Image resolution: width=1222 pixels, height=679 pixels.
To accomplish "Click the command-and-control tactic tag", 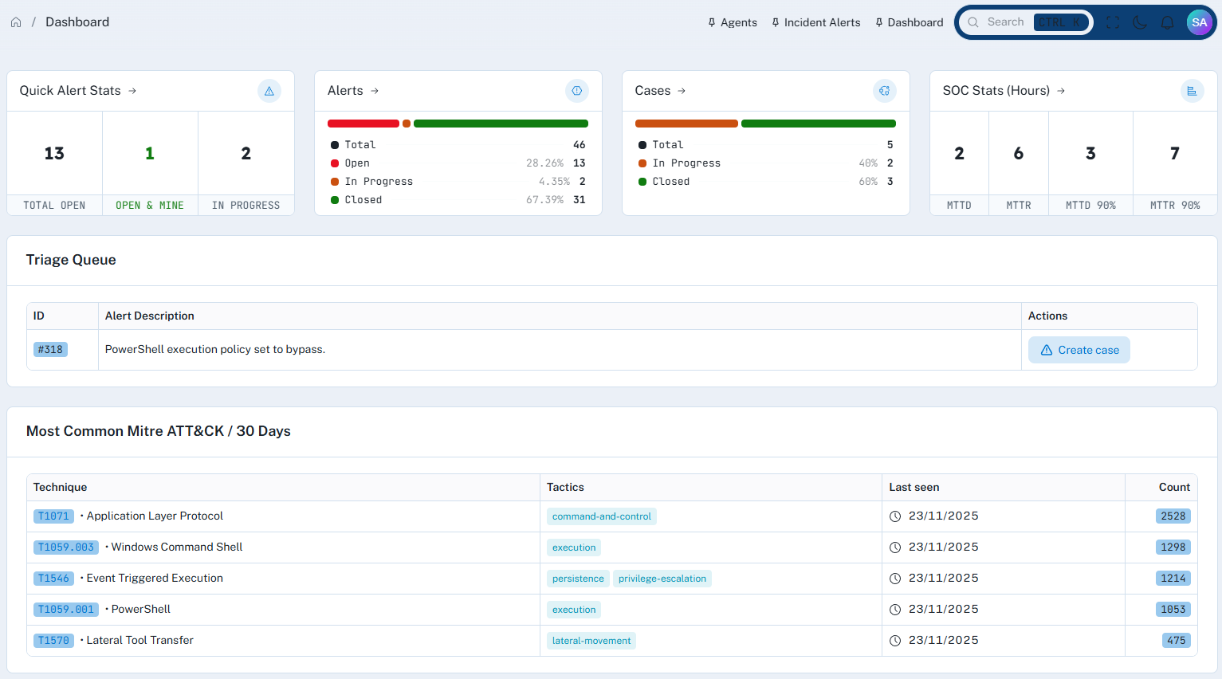I will [601, 516].
